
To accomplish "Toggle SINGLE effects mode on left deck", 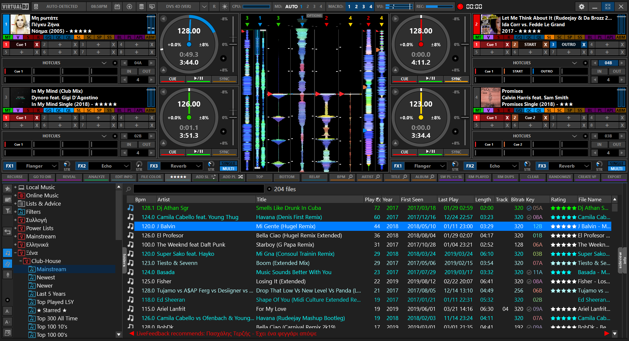I will (x=228, y=163).
